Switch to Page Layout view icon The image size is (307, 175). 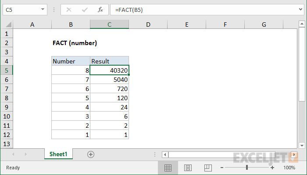(x=188, y=168)
